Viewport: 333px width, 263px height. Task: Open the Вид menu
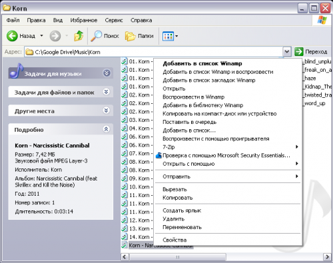point(58,20)
